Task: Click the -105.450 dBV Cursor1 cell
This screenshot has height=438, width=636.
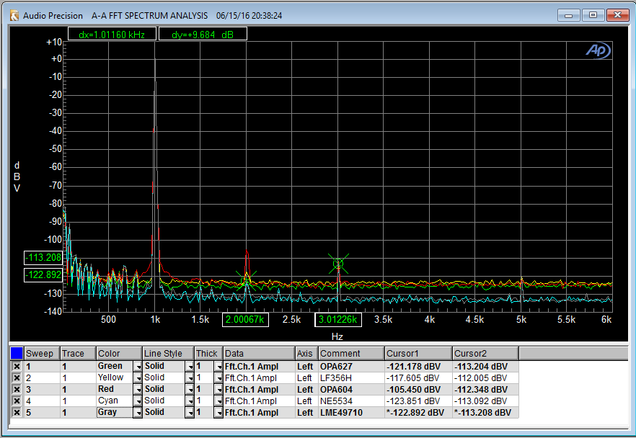Action: coord(418,390)
